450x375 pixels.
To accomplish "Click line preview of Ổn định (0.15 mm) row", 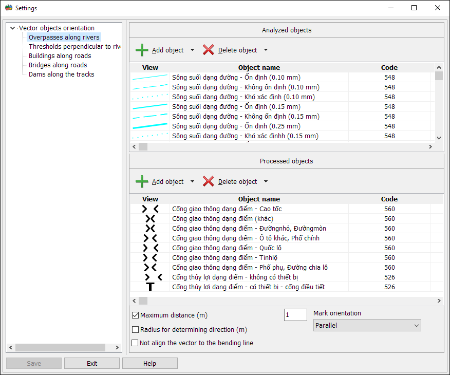I will coord(150,106).
